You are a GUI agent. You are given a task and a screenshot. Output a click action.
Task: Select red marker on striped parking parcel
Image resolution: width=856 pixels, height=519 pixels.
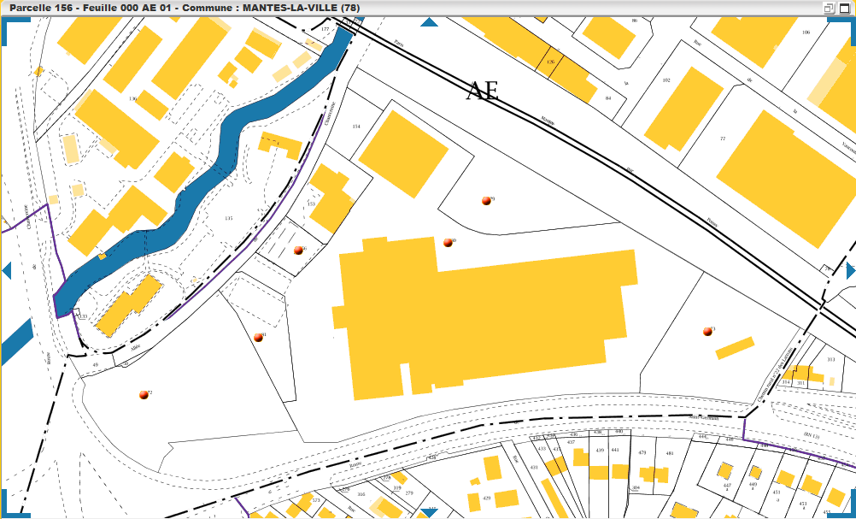coord(298,251)
